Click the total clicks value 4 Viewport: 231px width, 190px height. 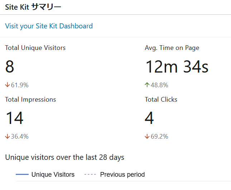tap(149, 118)
